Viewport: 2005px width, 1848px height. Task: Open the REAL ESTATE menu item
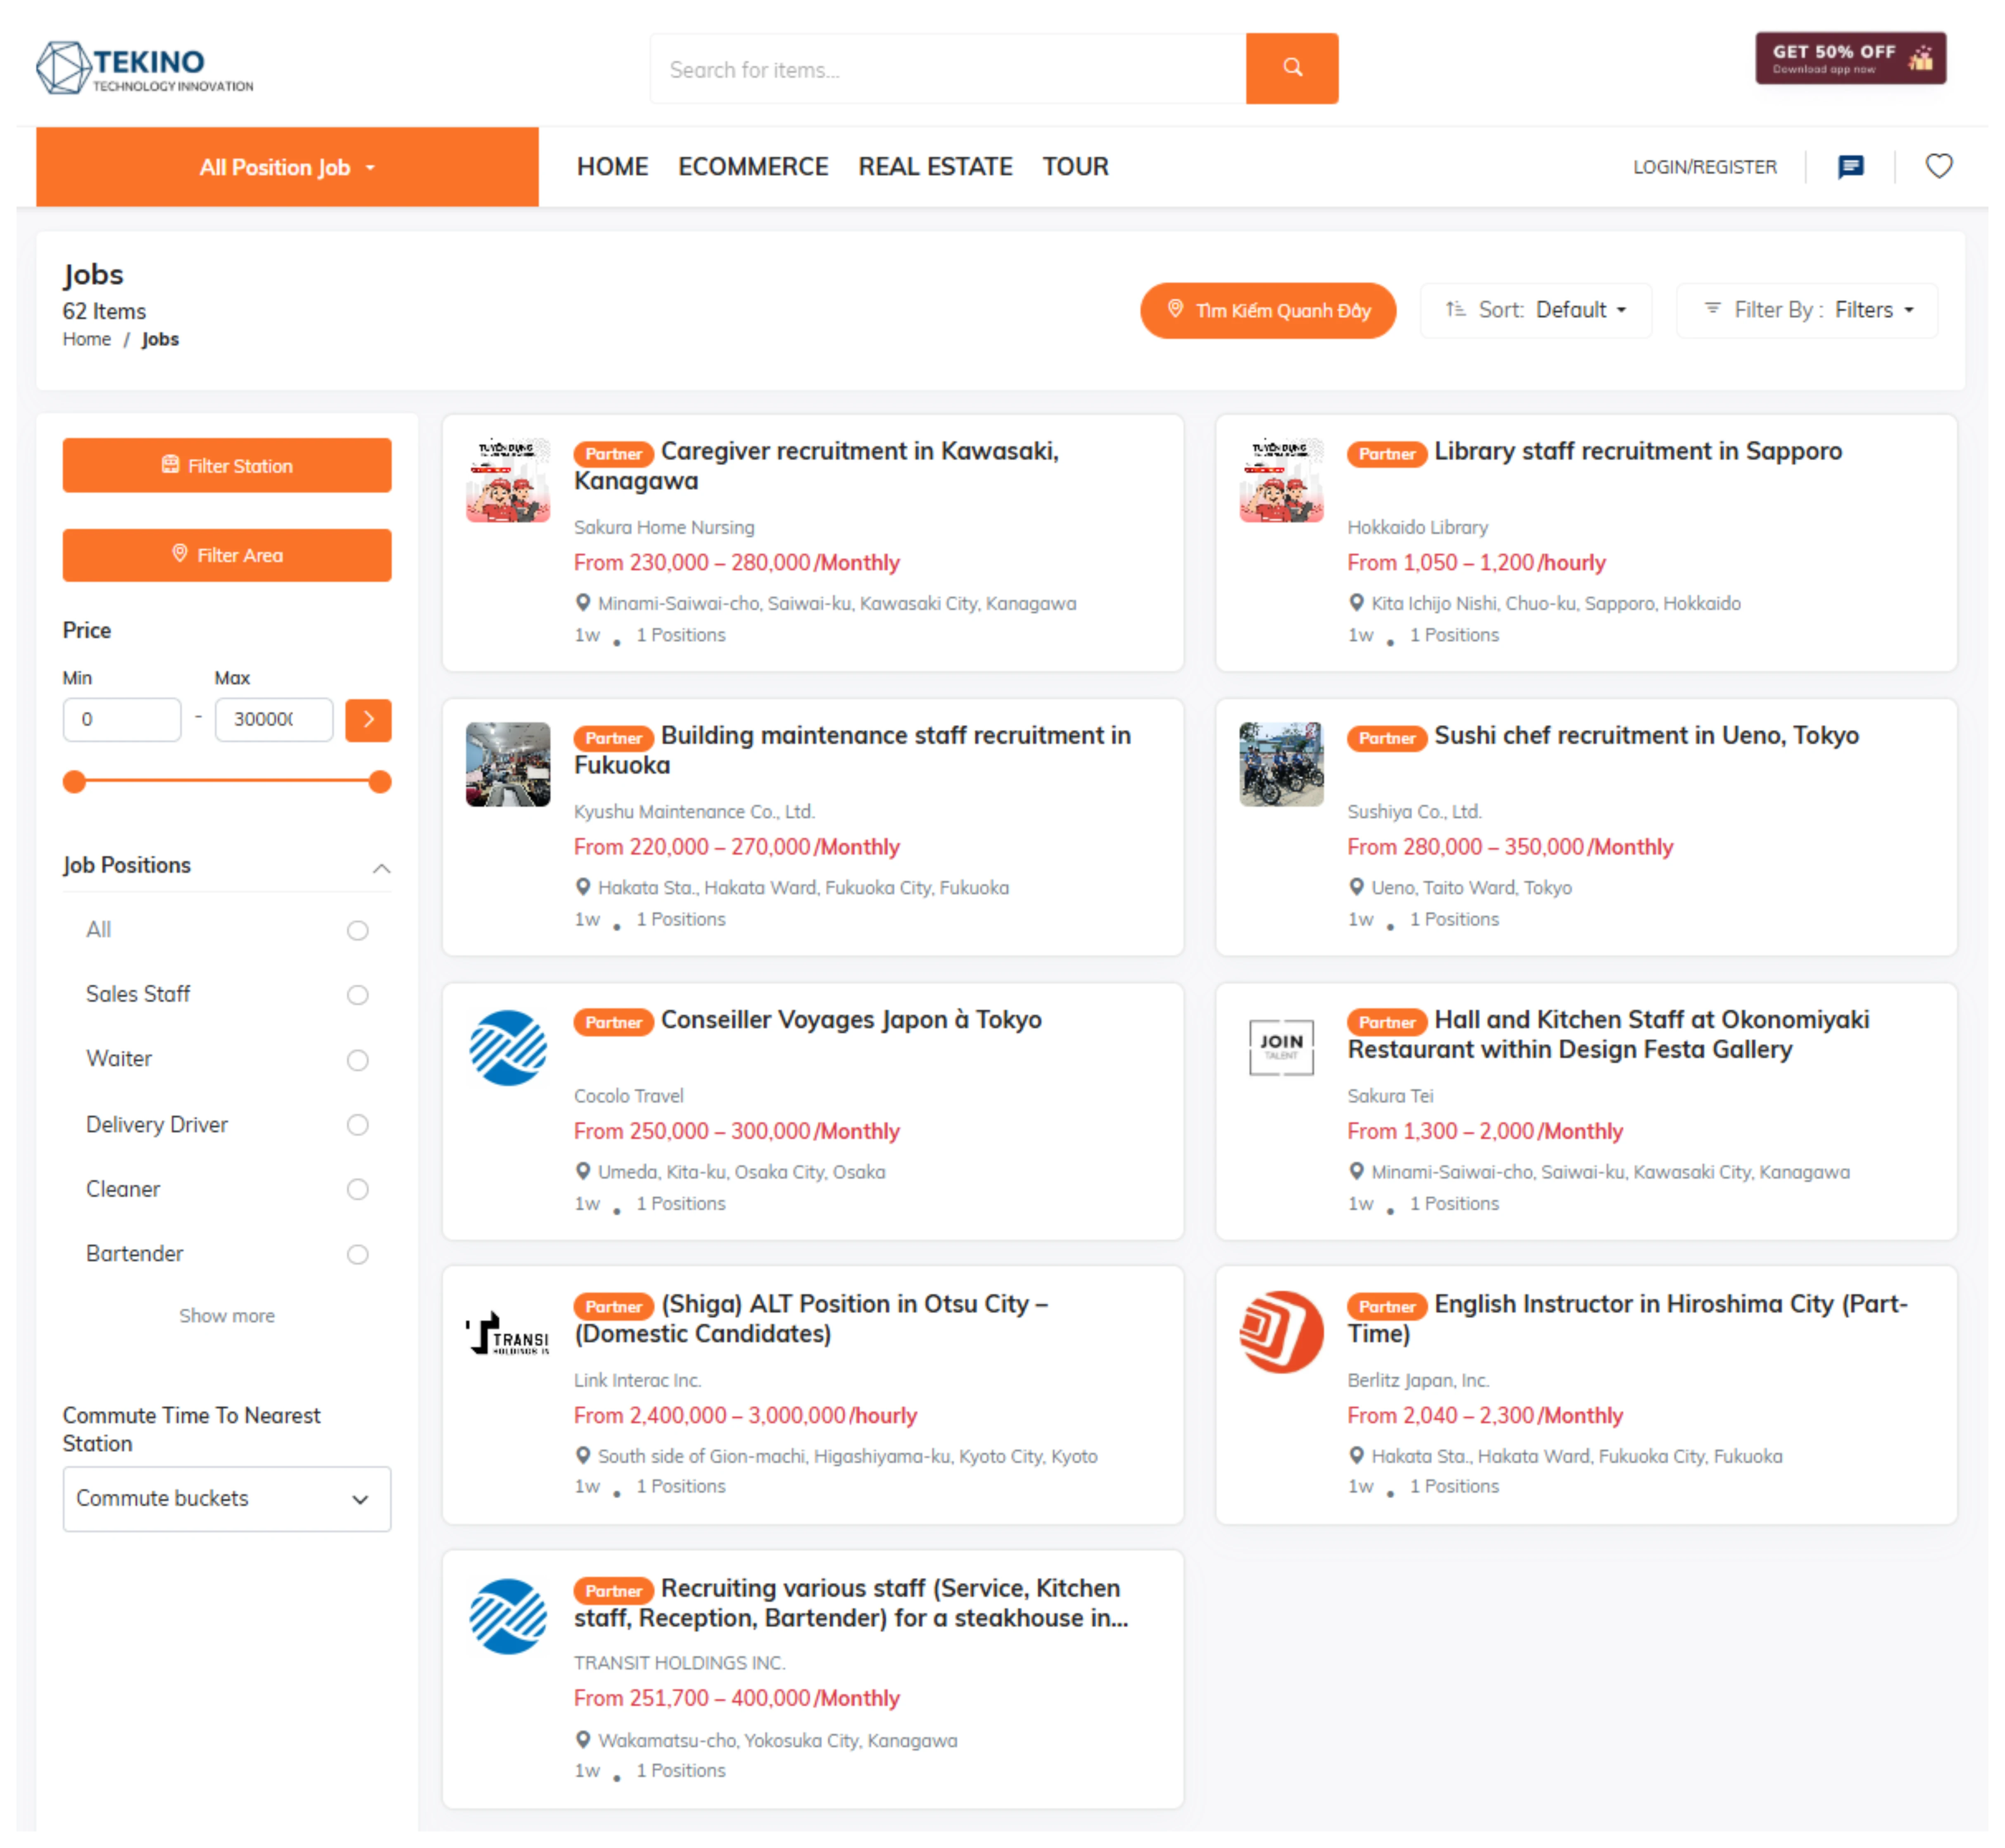(935, 166)
